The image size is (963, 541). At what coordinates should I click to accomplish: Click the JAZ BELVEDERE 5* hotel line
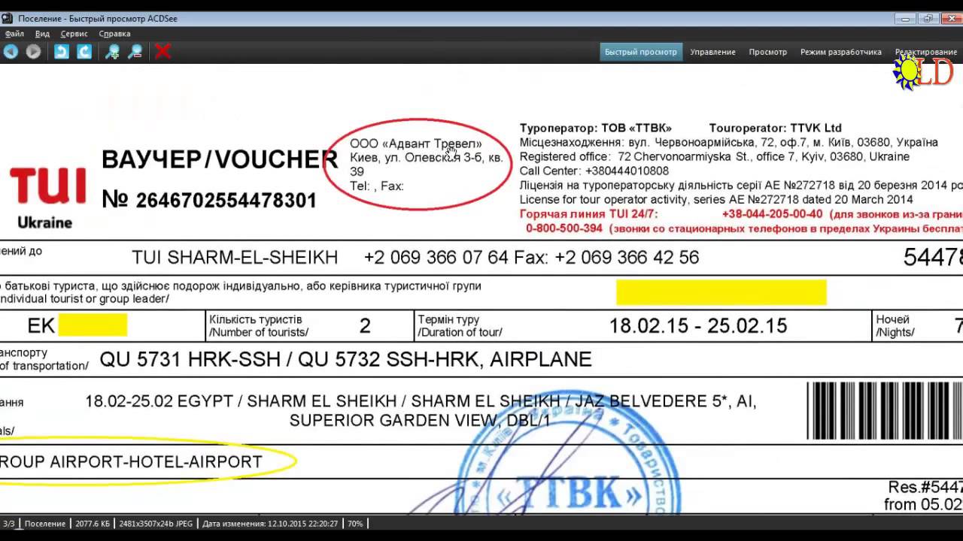(x=421, y=402)
